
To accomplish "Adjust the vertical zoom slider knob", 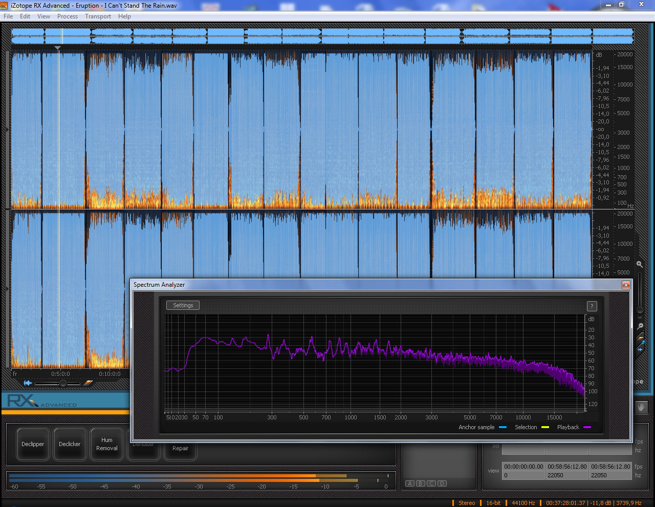I will 640,310.
